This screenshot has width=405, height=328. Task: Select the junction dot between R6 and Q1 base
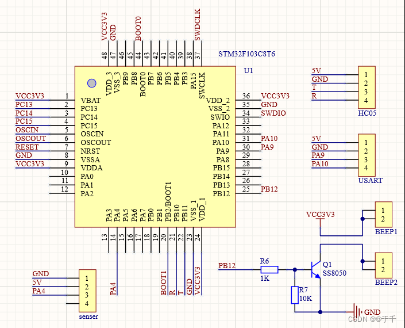[x=295, y=270]
